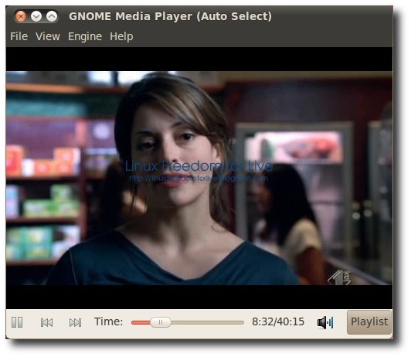Open the View menu
The height and width of the screenshot is (357, 411).
[48, 36]
